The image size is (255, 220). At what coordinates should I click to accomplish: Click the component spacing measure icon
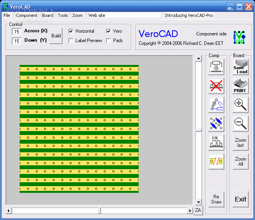pos(216,142)
